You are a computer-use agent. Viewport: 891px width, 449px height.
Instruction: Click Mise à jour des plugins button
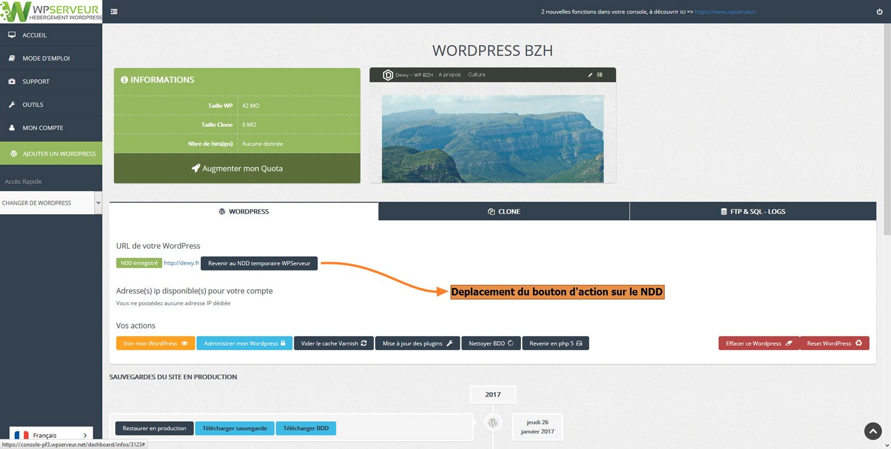click(418, 343)
